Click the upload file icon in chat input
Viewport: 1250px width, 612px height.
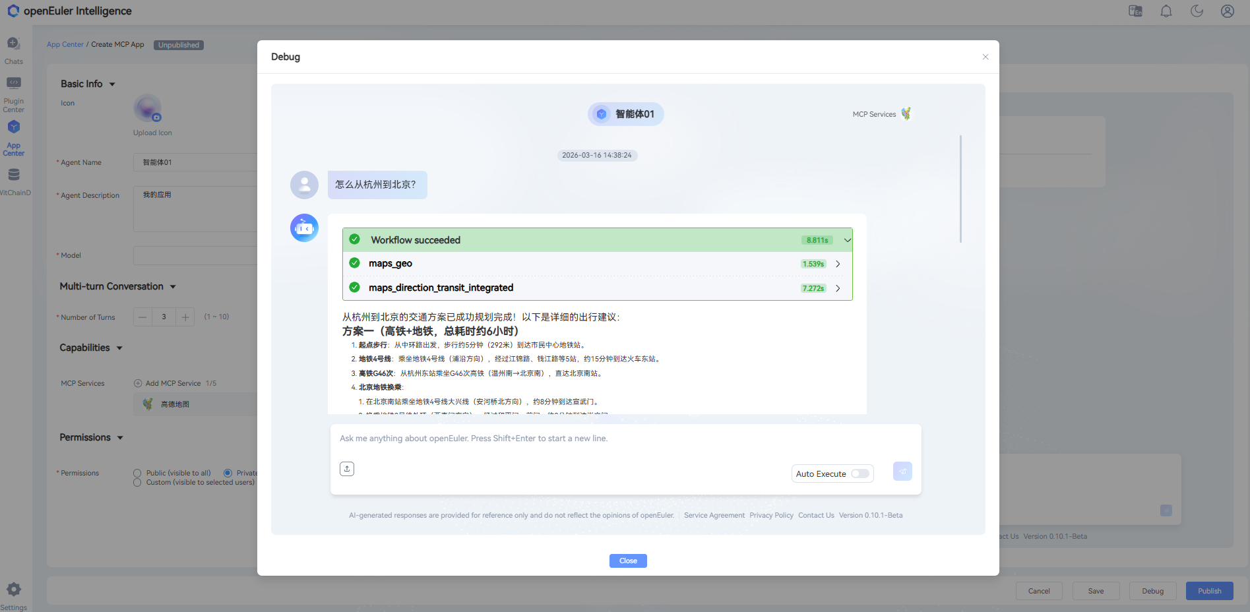347,469
